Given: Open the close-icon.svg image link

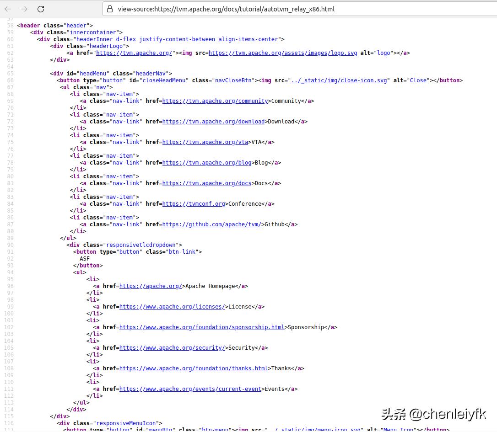Looking at the screenshot, I should pyautogui.click(x=339, y=80).
